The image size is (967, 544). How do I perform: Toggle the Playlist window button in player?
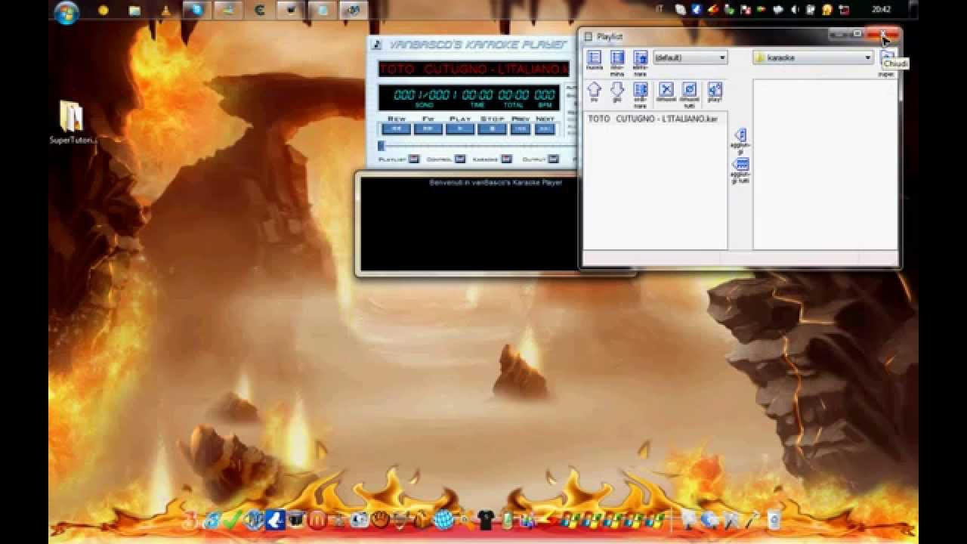click(x=414, y=159)
